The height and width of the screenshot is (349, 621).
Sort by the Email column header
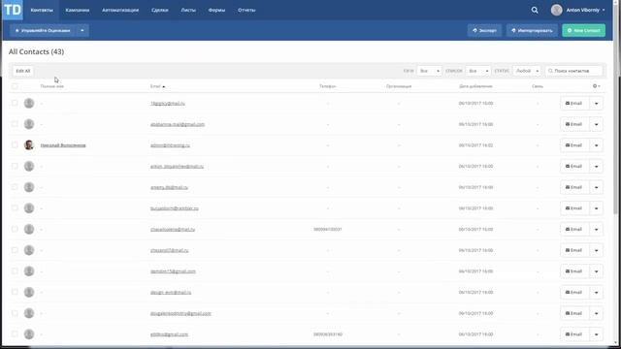157,86
